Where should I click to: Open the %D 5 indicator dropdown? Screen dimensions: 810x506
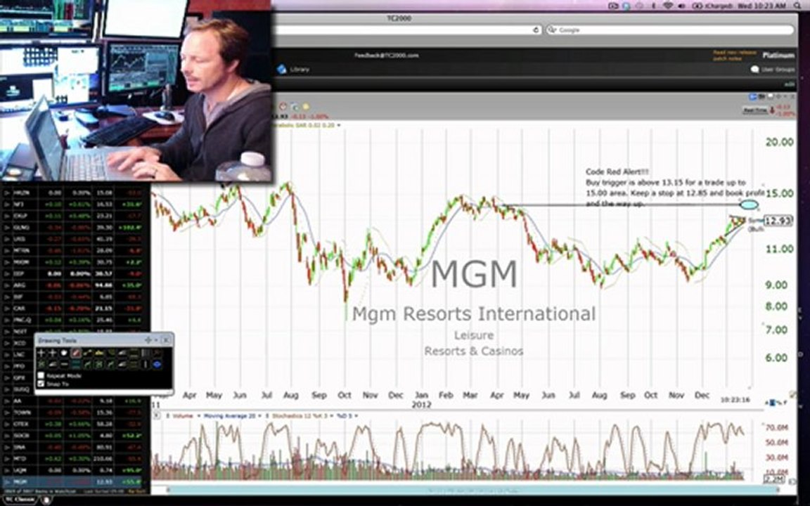[355, 415]
